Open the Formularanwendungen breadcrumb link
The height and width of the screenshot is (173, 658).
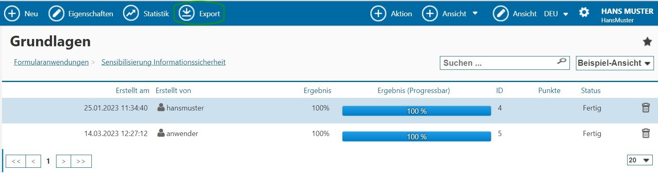[51, 62]
